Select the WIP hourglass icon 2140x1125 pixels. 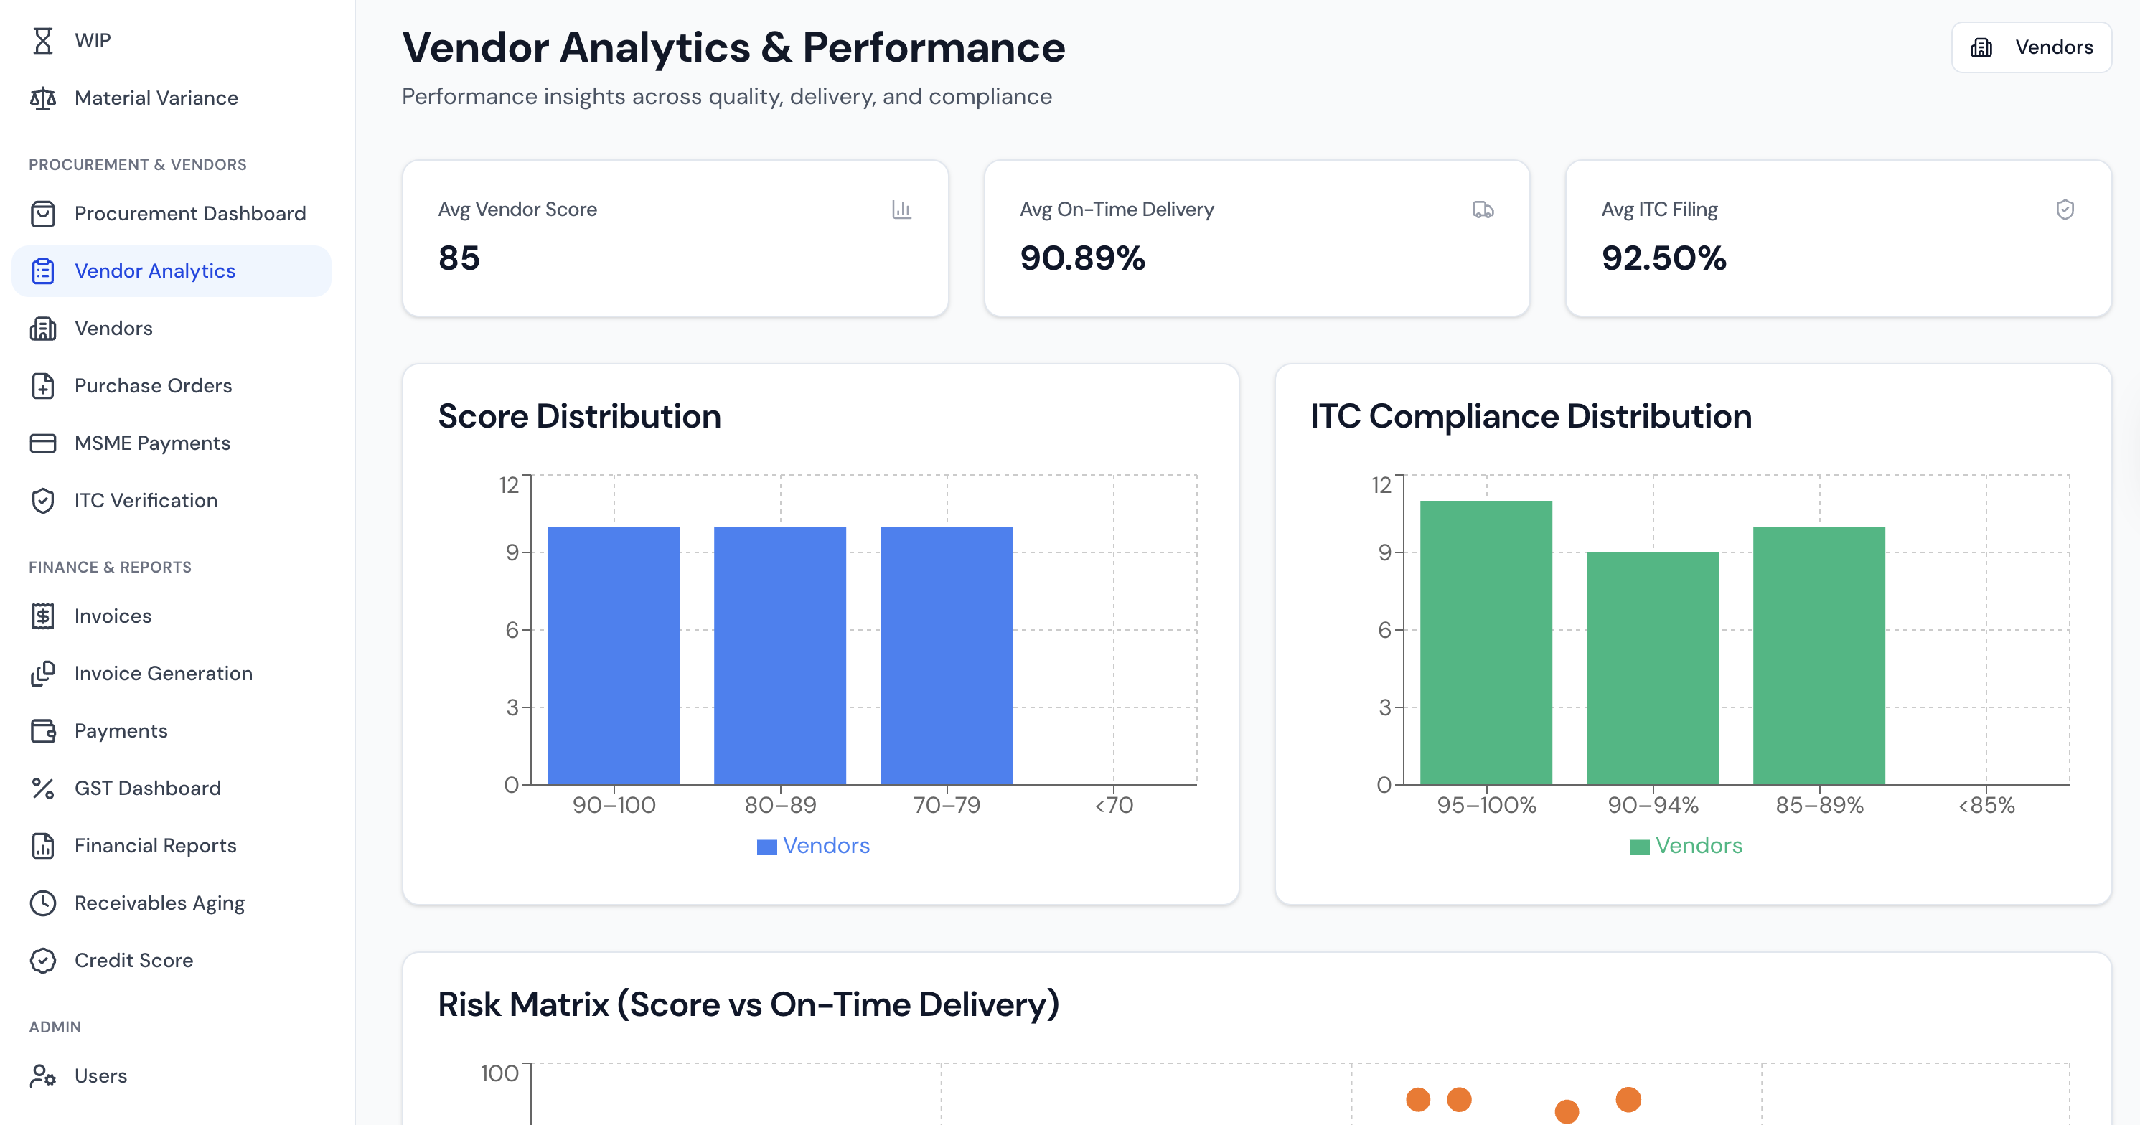(x=43, y=40)
